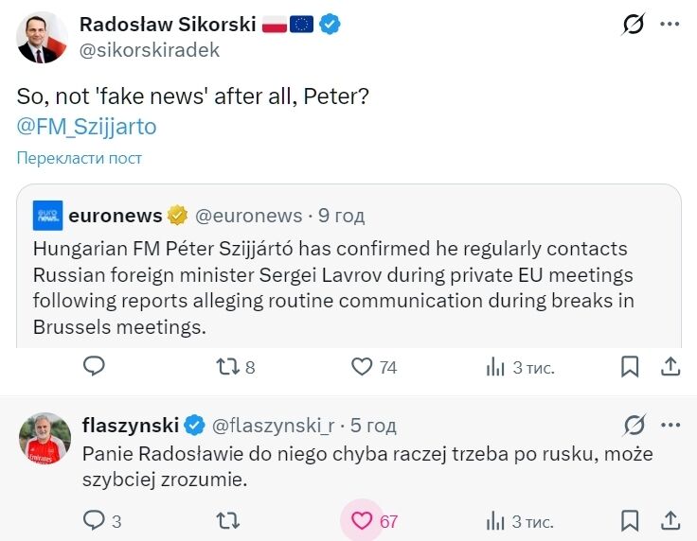Screen dimensions: 697x541
Task: Open Grok icon on Sikorski's post
Action: tap(634, 26)
